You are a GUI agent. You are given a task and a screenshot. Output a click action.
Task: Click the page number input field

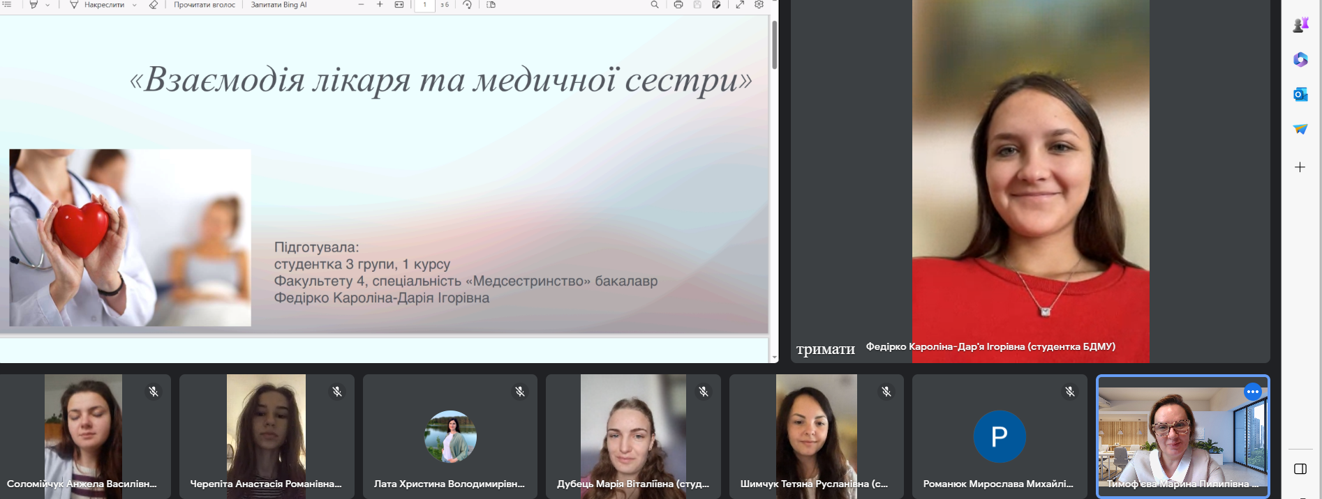(424, 5)
